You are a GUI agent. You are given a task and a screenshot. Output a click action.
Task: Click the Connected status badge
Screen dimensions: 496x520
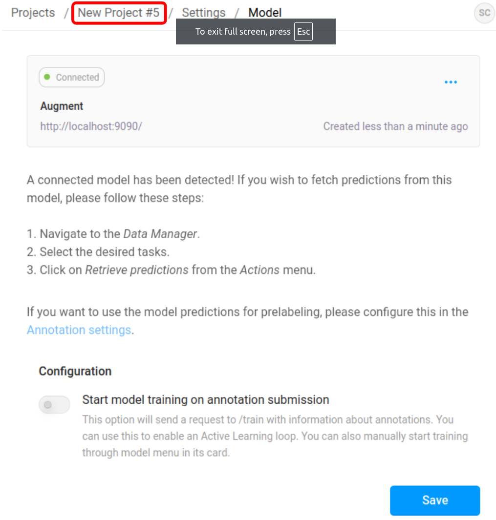(72, 77)
